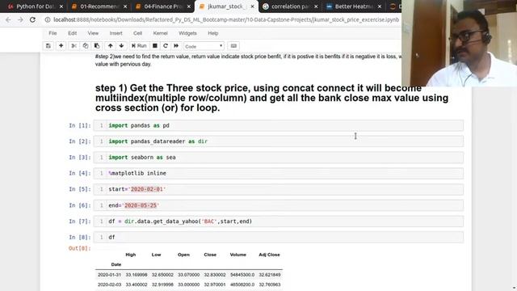
Task: Click the Open column header
Action: click(183, 255)
